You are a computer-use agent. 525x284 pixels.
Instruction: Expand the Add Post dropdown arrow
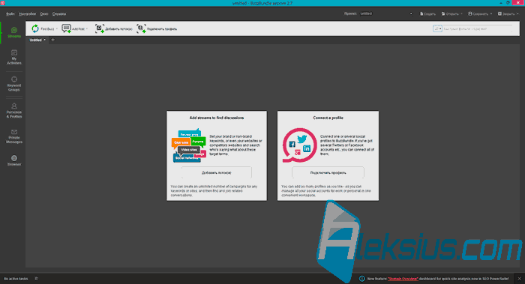pos(87,28)
